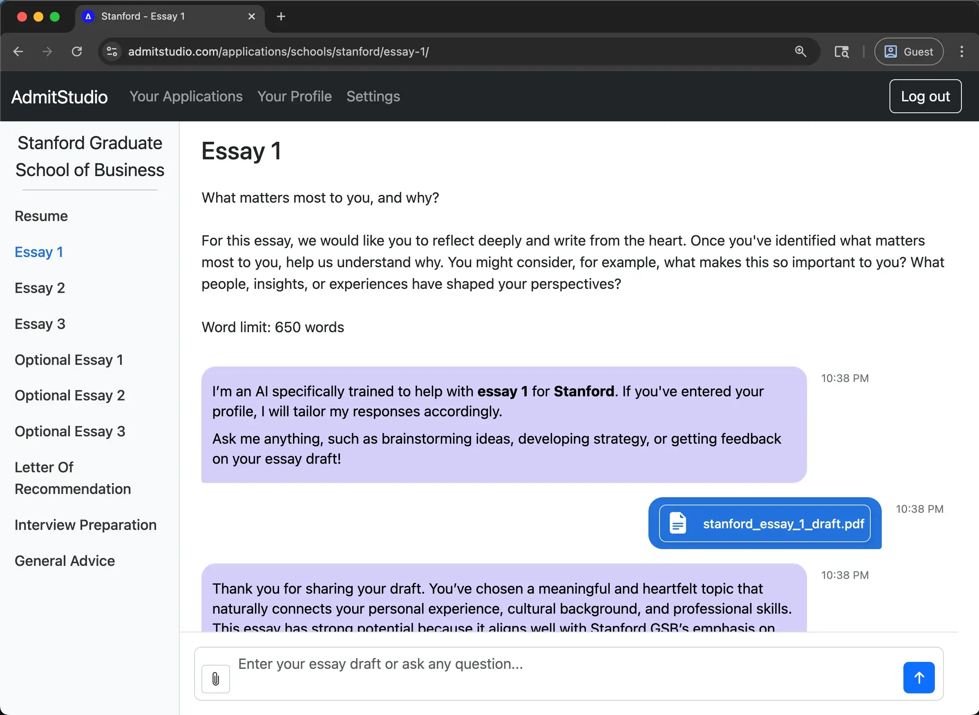This screenshot has height=715, width=979.
Task: Navigate back using the browser back arrow
Action: [18, 51]
